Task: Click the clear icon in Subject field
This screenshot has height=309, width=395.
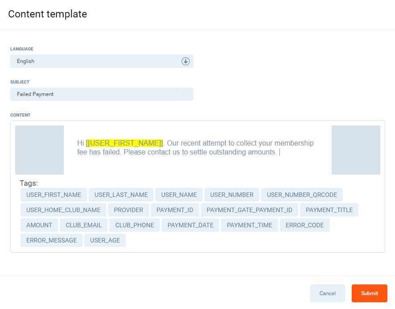Action: [184, 94]
